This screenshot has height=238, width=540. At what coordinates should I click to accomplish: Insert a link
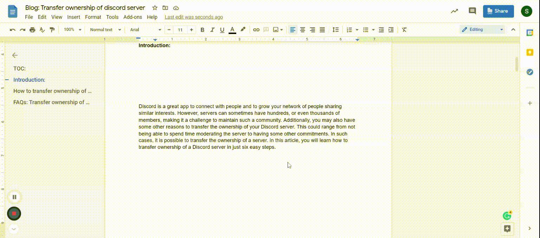[x=256, y=30]
